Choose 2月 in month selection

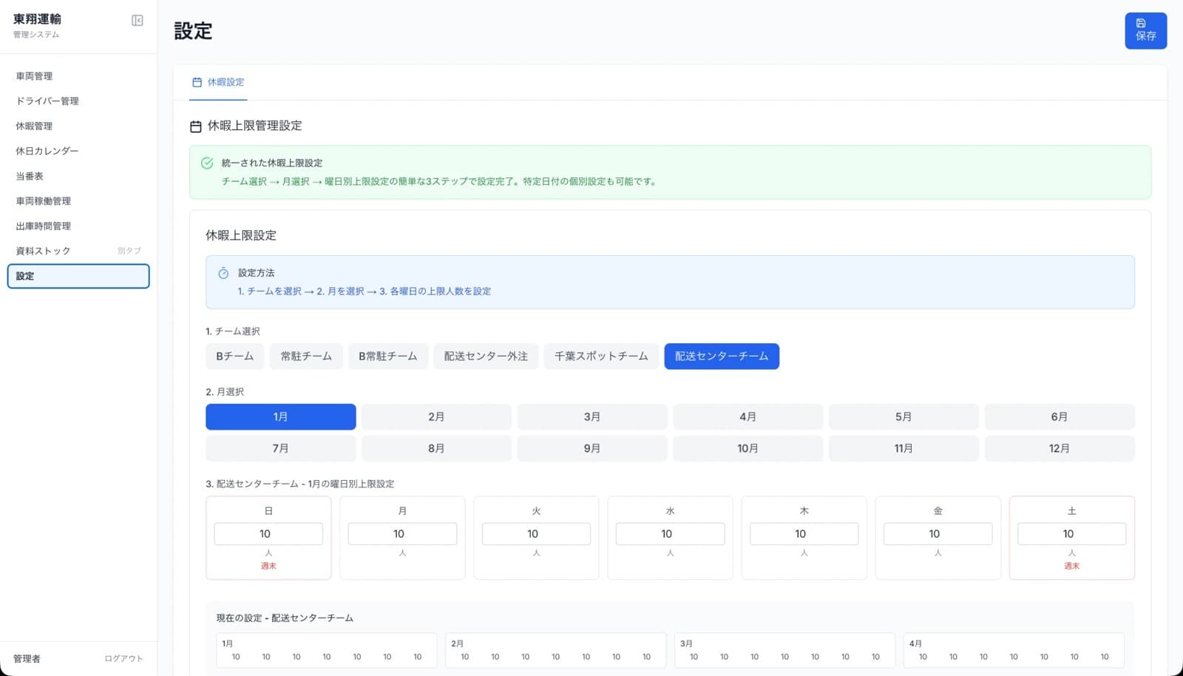tap(436, 417)
